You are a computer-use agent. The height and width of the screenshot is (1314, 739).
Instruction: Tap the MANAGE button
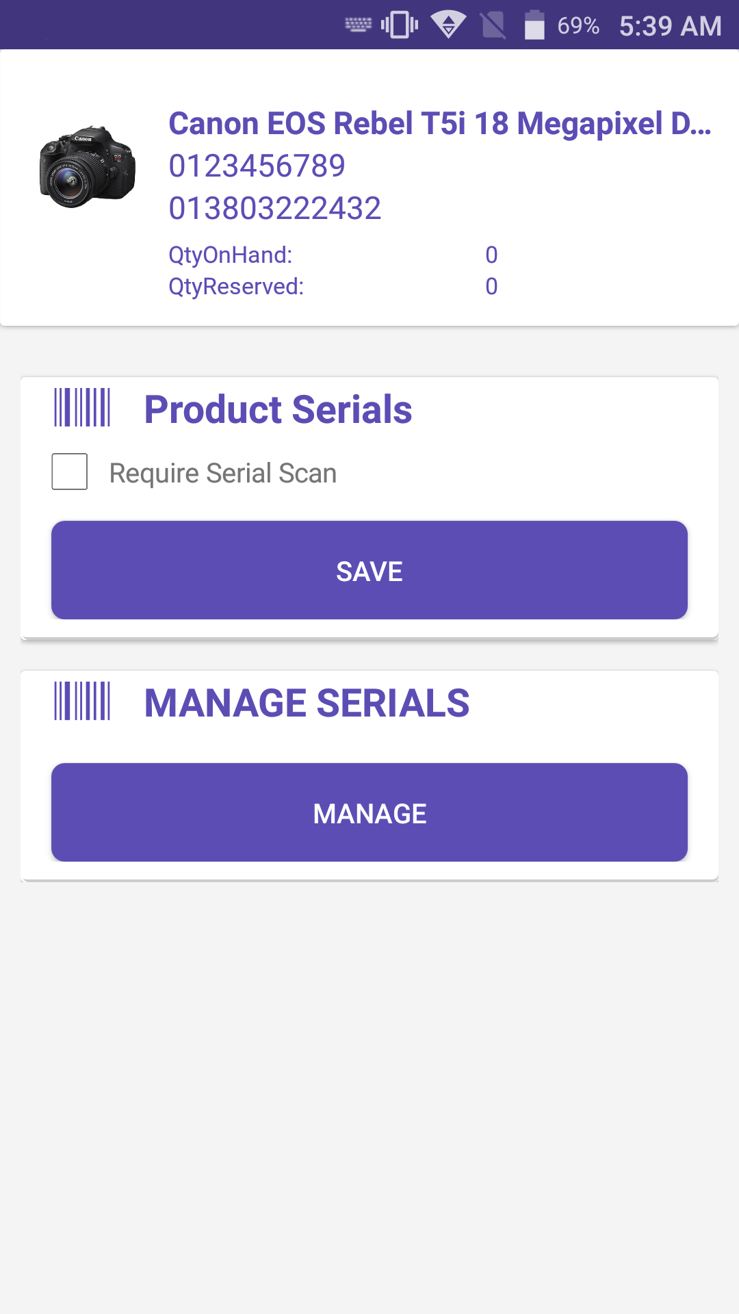coord(369,812)
